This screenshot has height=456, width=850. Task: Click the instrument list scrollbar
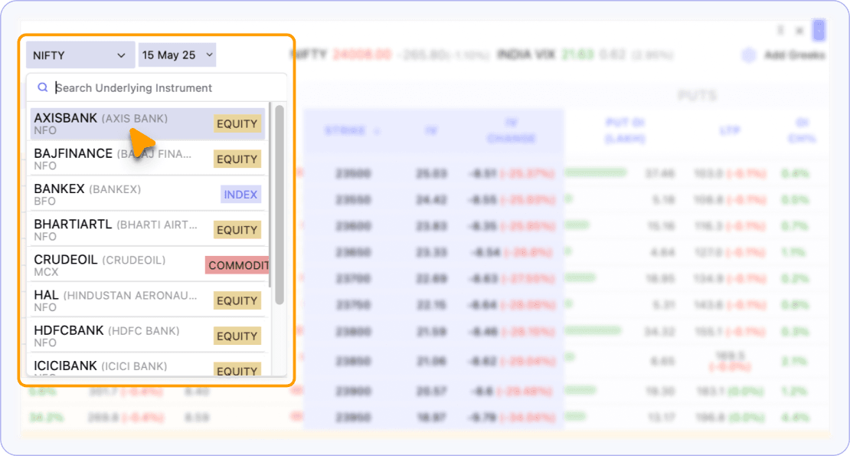[280, 205]
